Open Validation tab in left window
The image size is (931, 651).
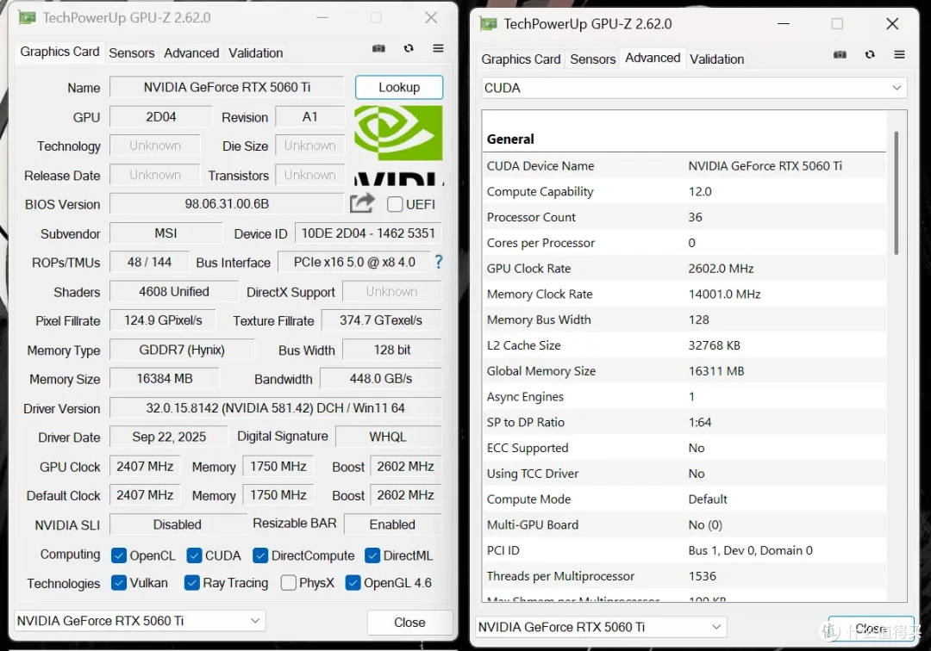point(255,53)
